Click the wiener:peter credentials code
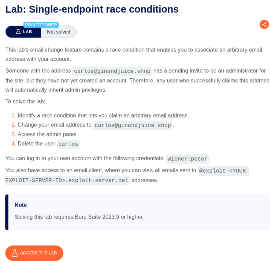The image size is (270, 263). point(187,159)
